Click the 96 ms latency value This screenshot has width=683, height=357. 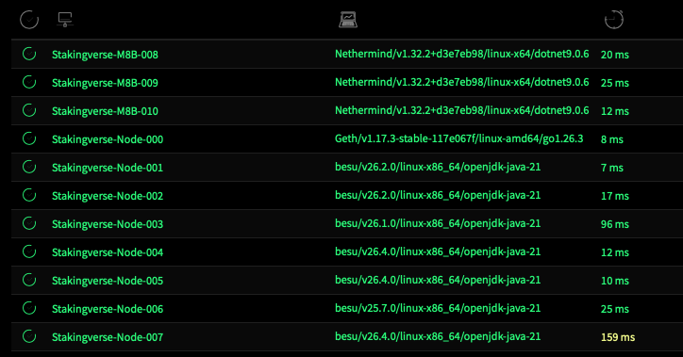click(x=615, y=224)
